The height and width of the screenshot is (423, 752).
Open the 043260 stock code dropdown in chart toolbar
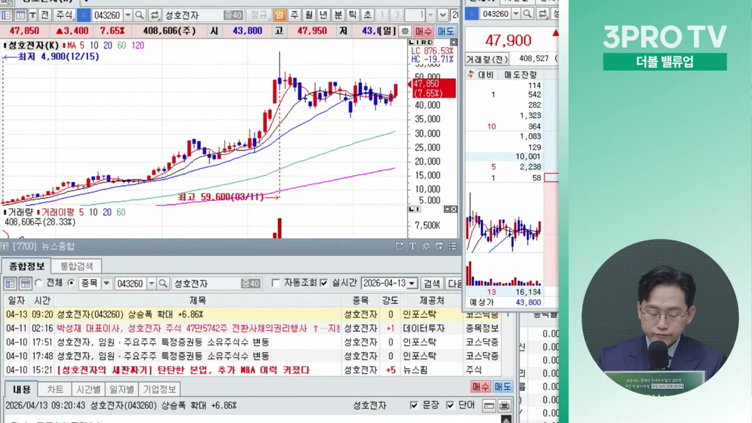point(128,15)
